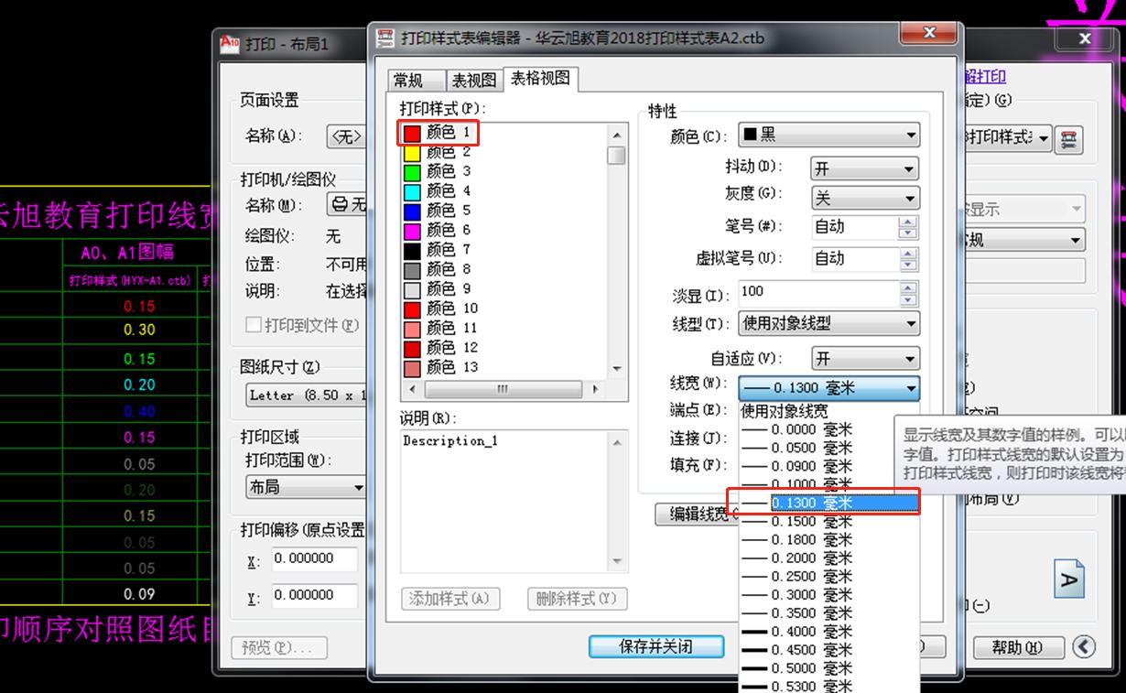The height and width of the screenshot is (693, 1126).
Task: Click the lineweight sample A icon
Action: pos(1068,579)
